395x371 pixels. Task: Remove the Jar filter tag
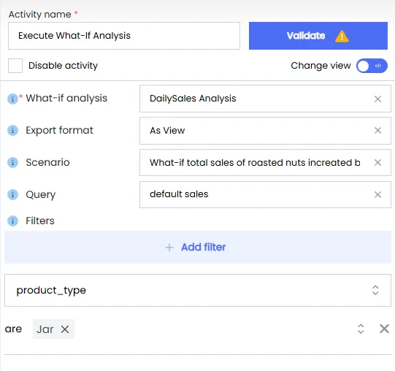click(x=65, y=329)
